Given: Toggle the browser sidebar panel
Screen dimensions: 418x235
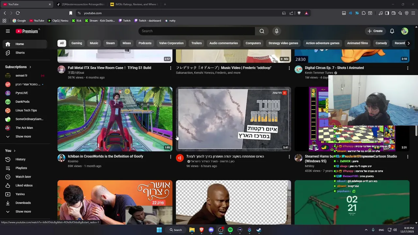Looking at the screenshot, I should [387, 13].
